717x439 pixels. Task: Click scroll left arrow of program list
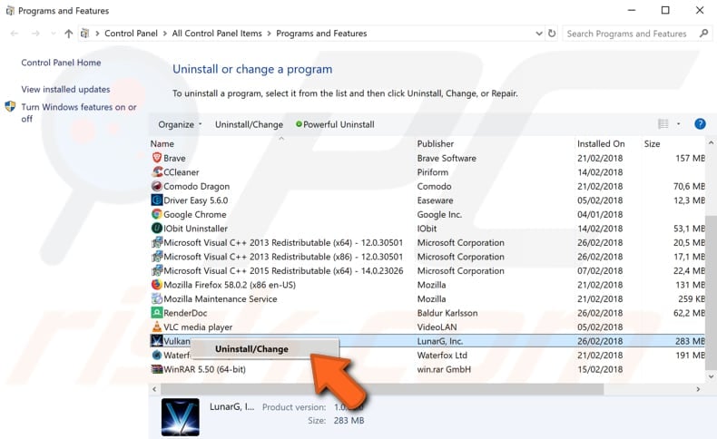point(154,389)
